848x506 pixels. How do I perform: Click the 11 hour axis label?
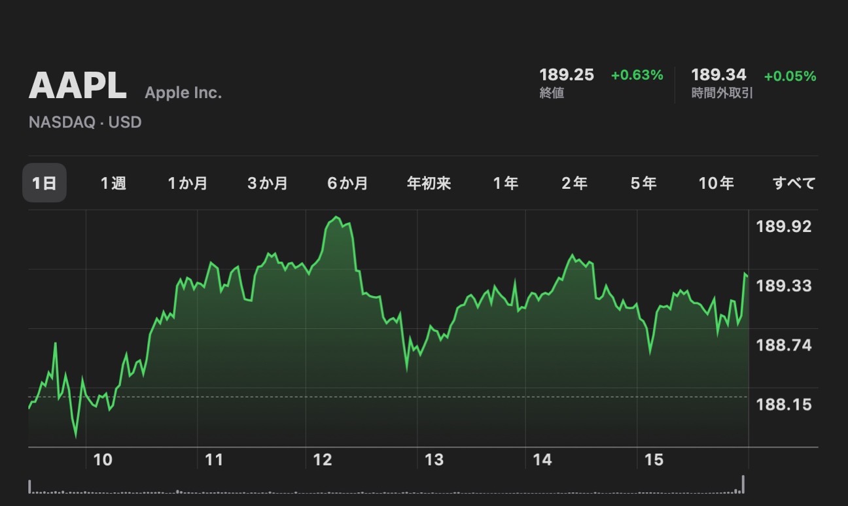coord(214,460)
